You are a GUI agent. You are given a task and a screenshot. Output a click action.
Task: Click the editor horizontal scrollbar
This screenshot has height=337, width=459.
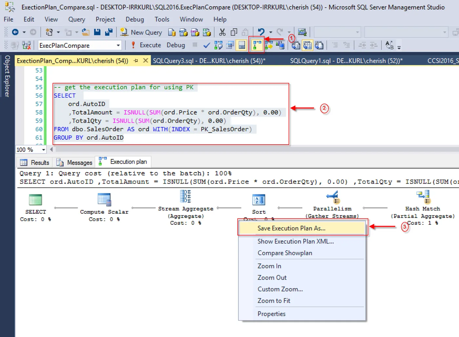pos(257,150)
